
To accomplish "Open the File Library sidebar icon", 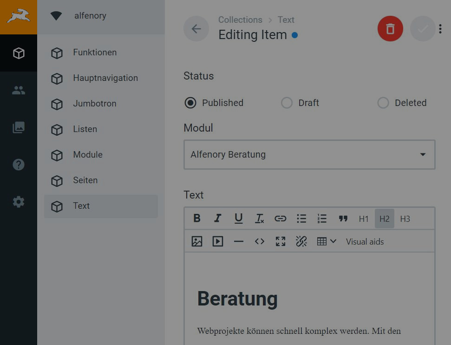I will 19,127.
